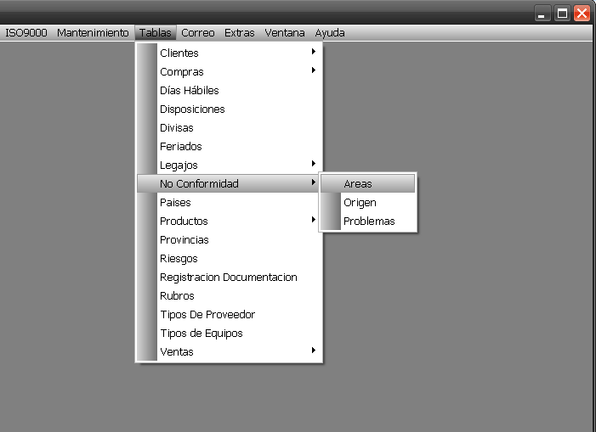The width and height of the screenshot is (596, 432).
Task: Open the ISO9000 menu
Action: 26,33
